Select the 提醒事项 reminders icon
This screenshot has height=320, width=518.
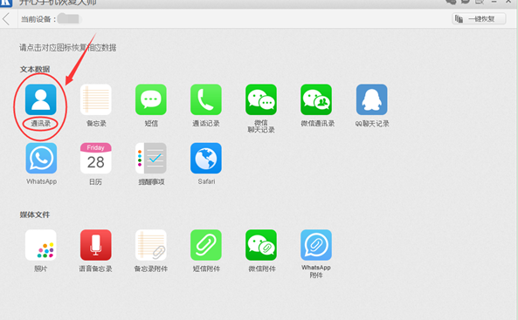coord(151,158)
